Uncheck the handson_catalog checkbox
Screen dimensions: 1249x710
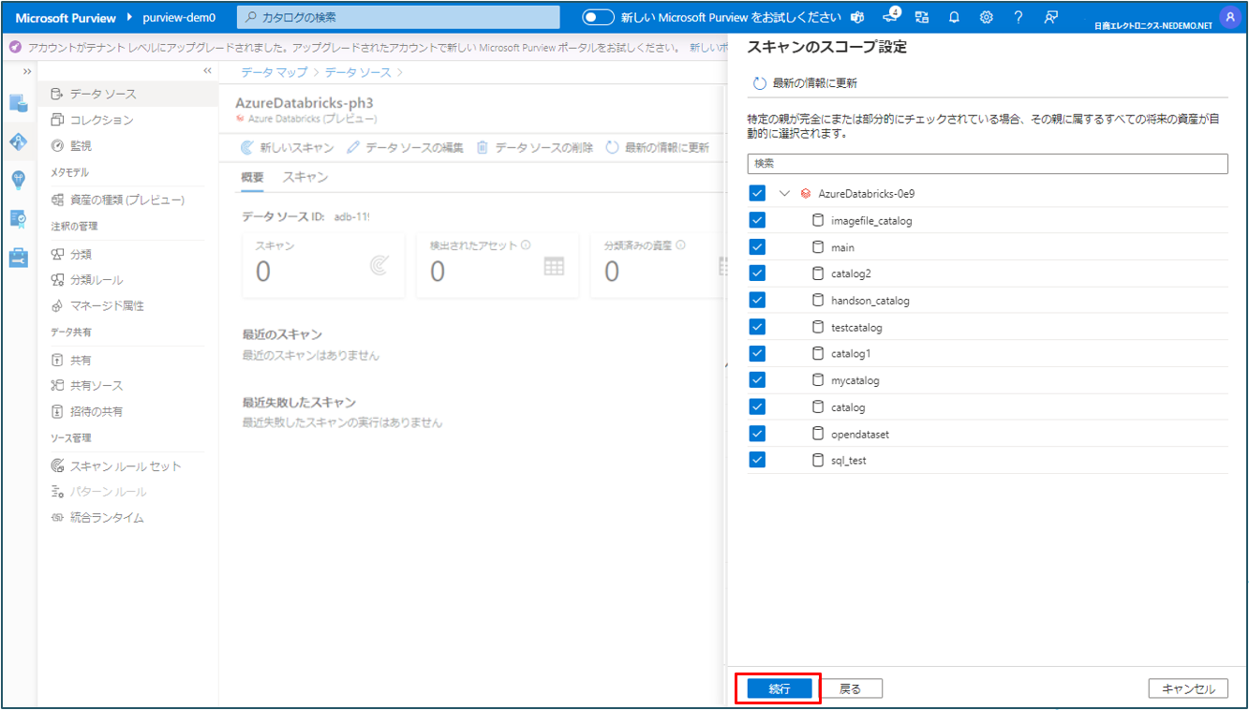(x=757, y=300)
